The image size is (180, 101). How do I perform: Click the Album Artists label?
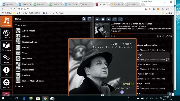click(x=28, y=31)
